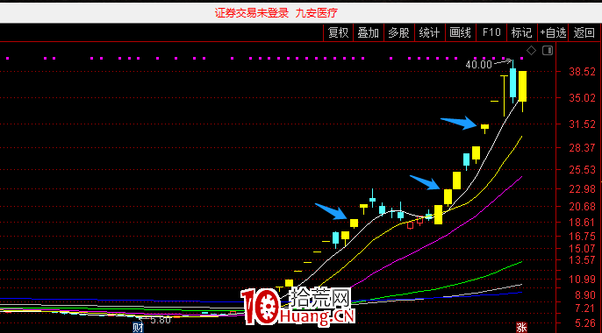The height and width of the screenshot is (333, 602).
Task: Click the diamond icon above price axis
Action: coord(532,50)
